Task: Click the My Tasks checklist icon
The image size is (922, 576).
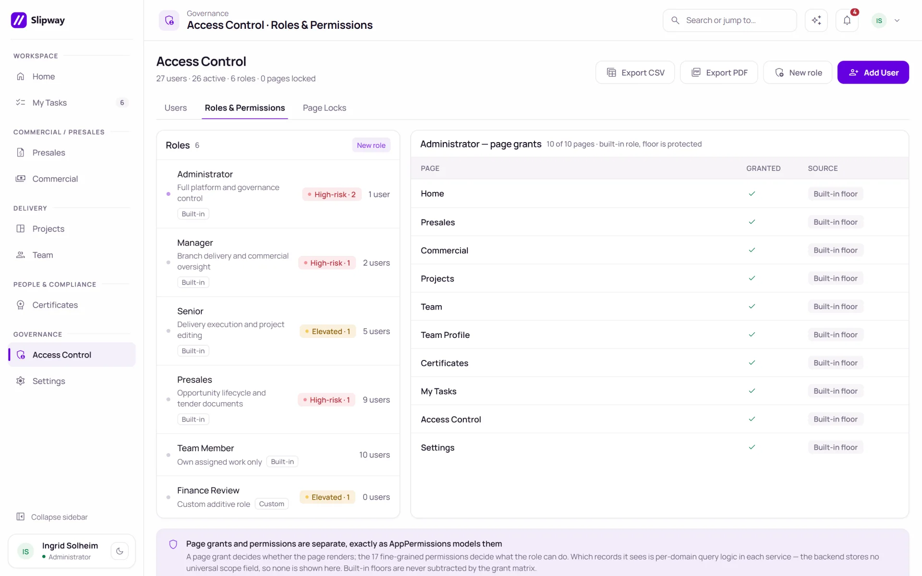Action: pos(21,102)
